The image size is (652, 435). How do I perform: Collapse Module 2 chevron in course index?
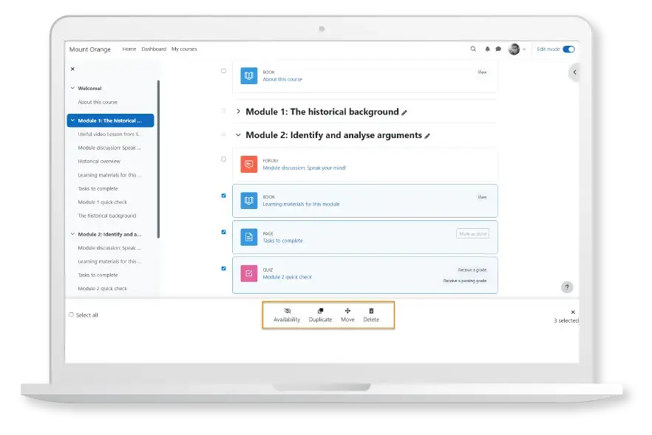pos(72,234)
